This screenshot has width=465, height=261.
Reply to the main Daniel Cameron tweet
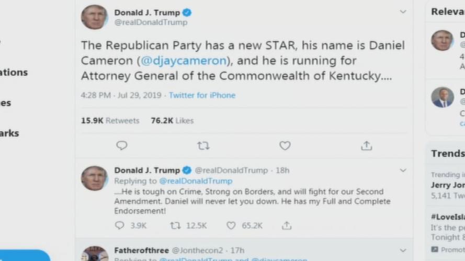(122, 146)
